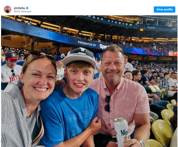Image resolution: width=178 pixels, height=147 pixels.
Task: Click the blue cap behind the boy
Action: tap(98, 56)
